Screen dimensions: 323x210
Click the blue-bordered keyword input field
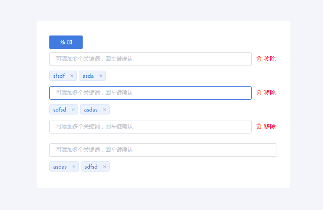[151, 93]
